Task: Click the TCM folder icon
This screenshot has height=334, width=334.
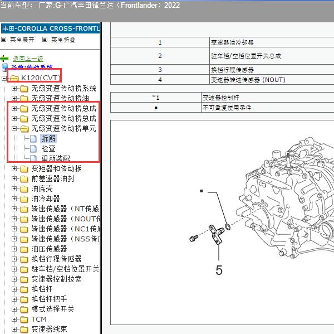Action: click(x=24, y=320)
